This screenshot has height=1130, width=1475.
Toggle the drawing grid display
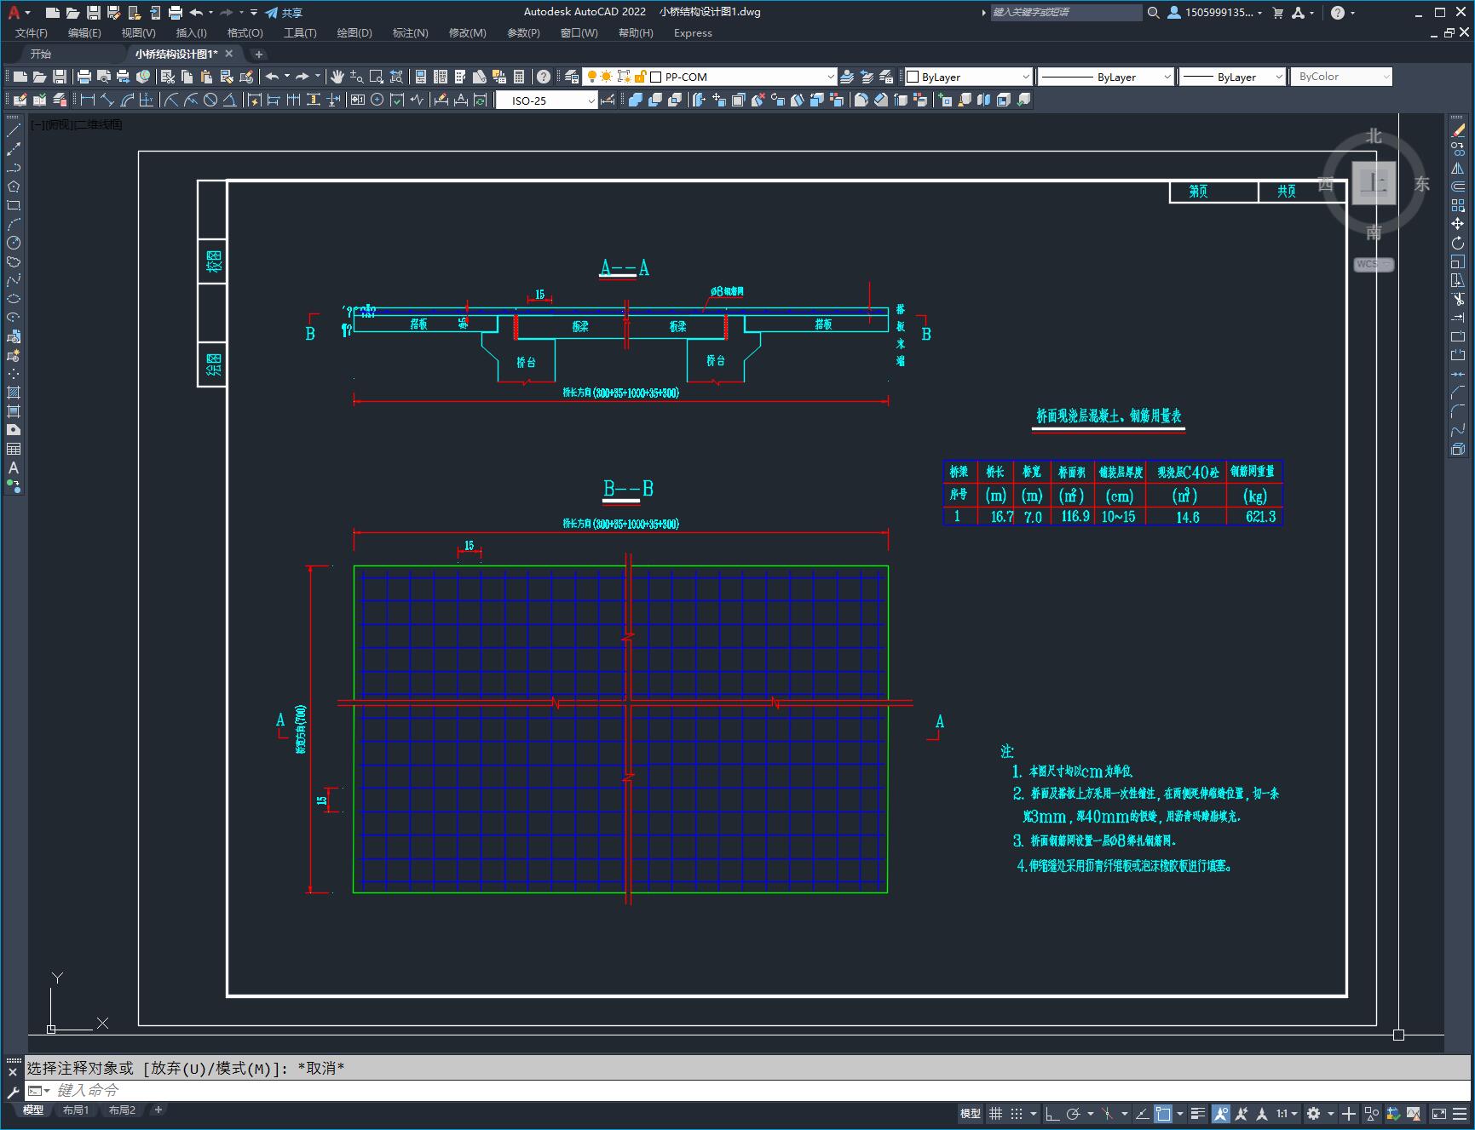tap(995, 1113)
